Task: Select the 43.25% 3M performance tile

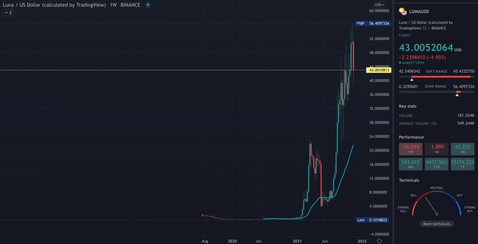Action: (462, 149)
